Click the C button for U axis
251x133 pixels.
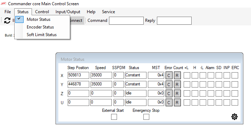[x=169, y=102]
